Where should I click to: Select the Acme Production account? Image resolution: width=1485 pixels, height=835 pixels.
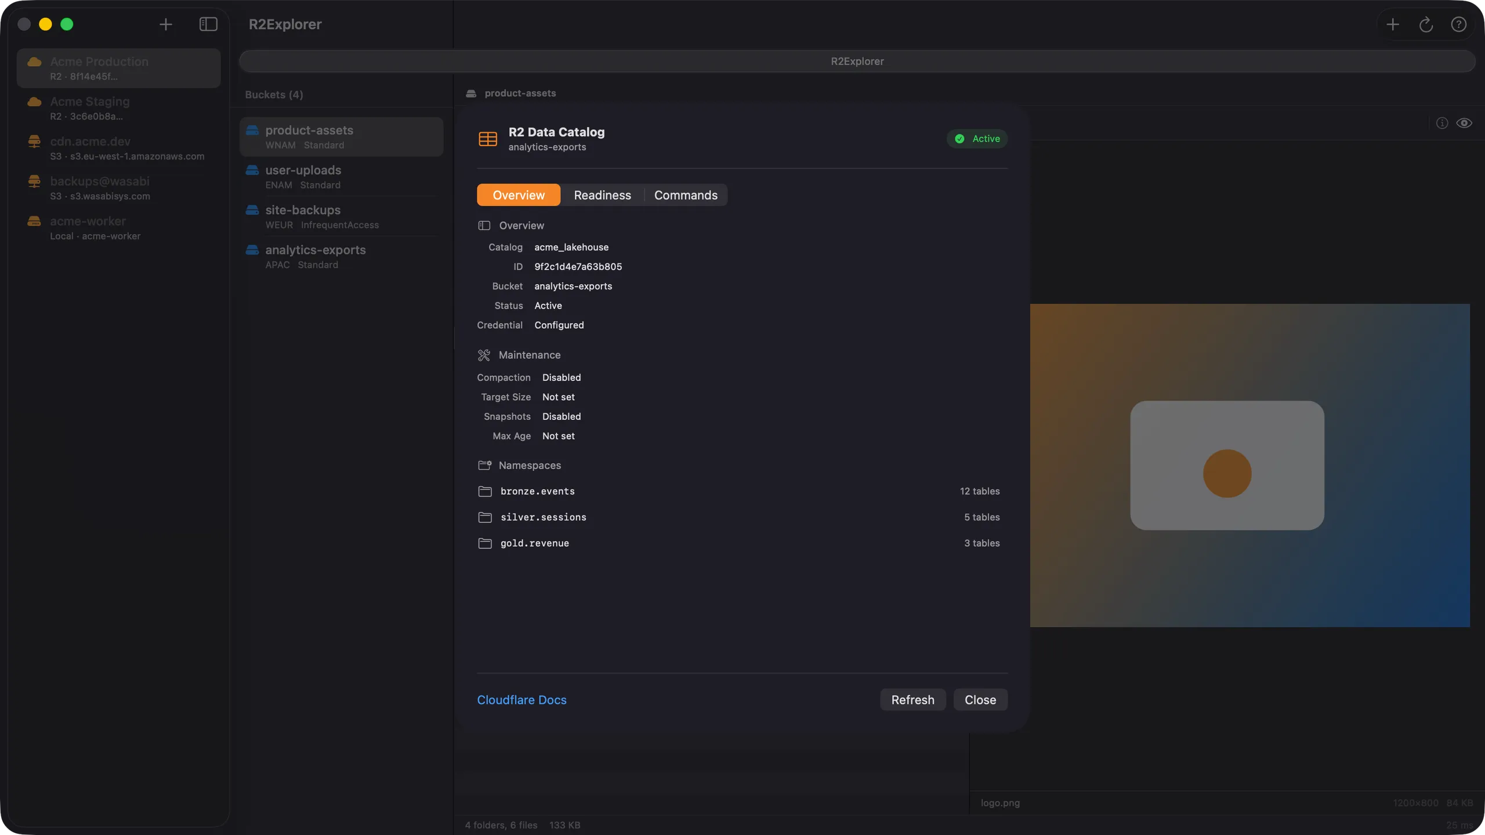coord(119,68)
